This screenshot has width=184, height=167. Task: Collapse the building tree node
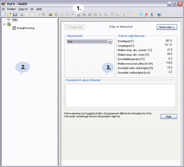coord(4,24)
